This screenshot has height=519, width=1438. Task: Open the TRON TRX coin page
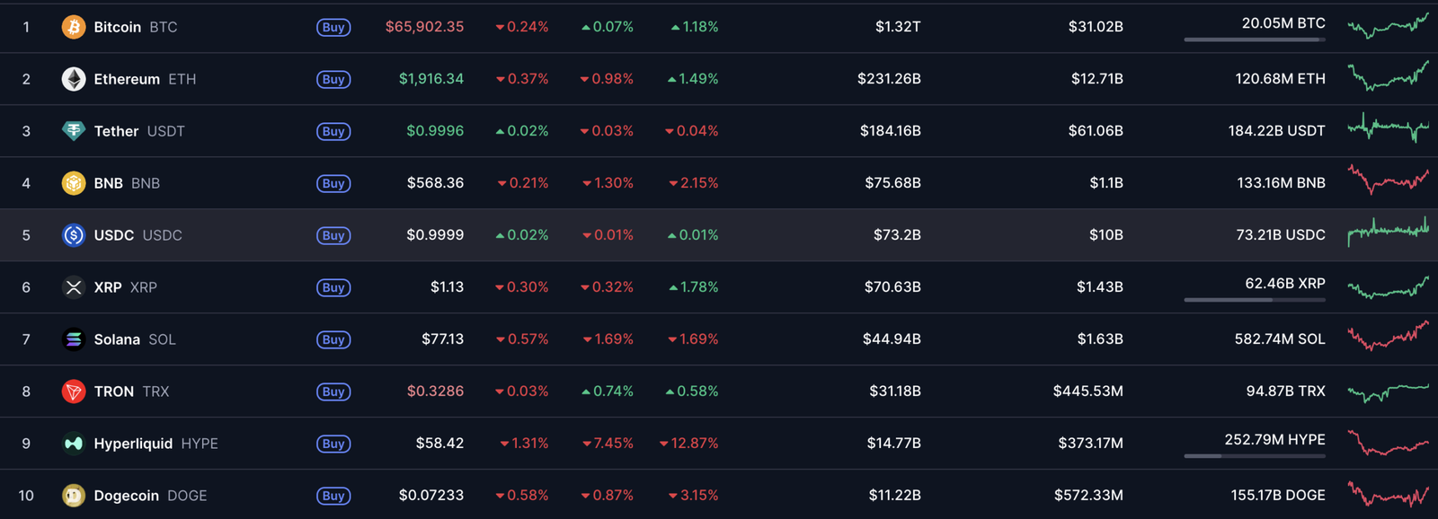tap(132, 391)
